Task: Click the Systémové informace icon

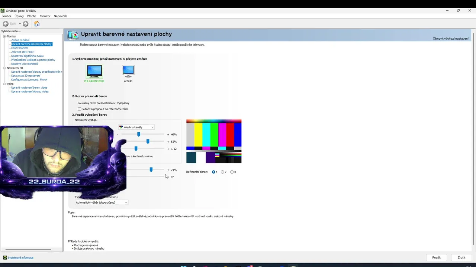Action: [5, 257]
